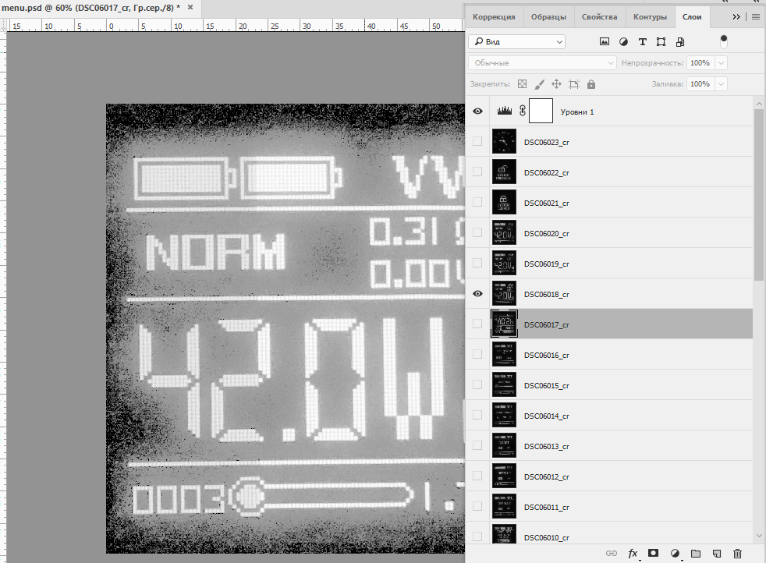The width and height of the screenshot is (766, 563).
Task: Show DSC06013_cr layer visibility
Action: coord(477,445)
